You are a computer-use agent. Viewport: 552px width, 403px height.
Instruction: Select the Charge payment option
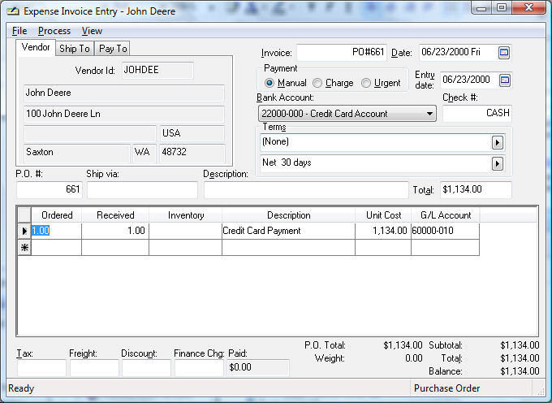[x=317, y=83]
